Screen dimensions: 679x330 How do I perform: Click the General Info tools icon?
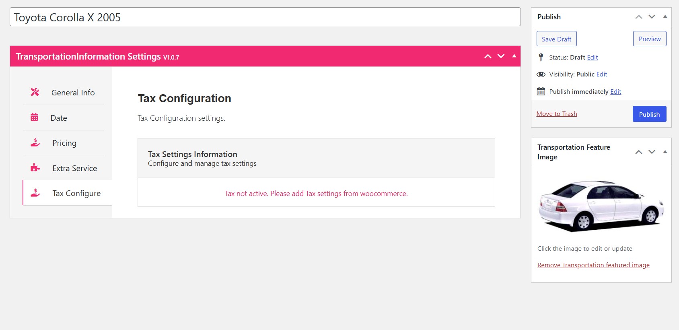(x=35, y=92)
